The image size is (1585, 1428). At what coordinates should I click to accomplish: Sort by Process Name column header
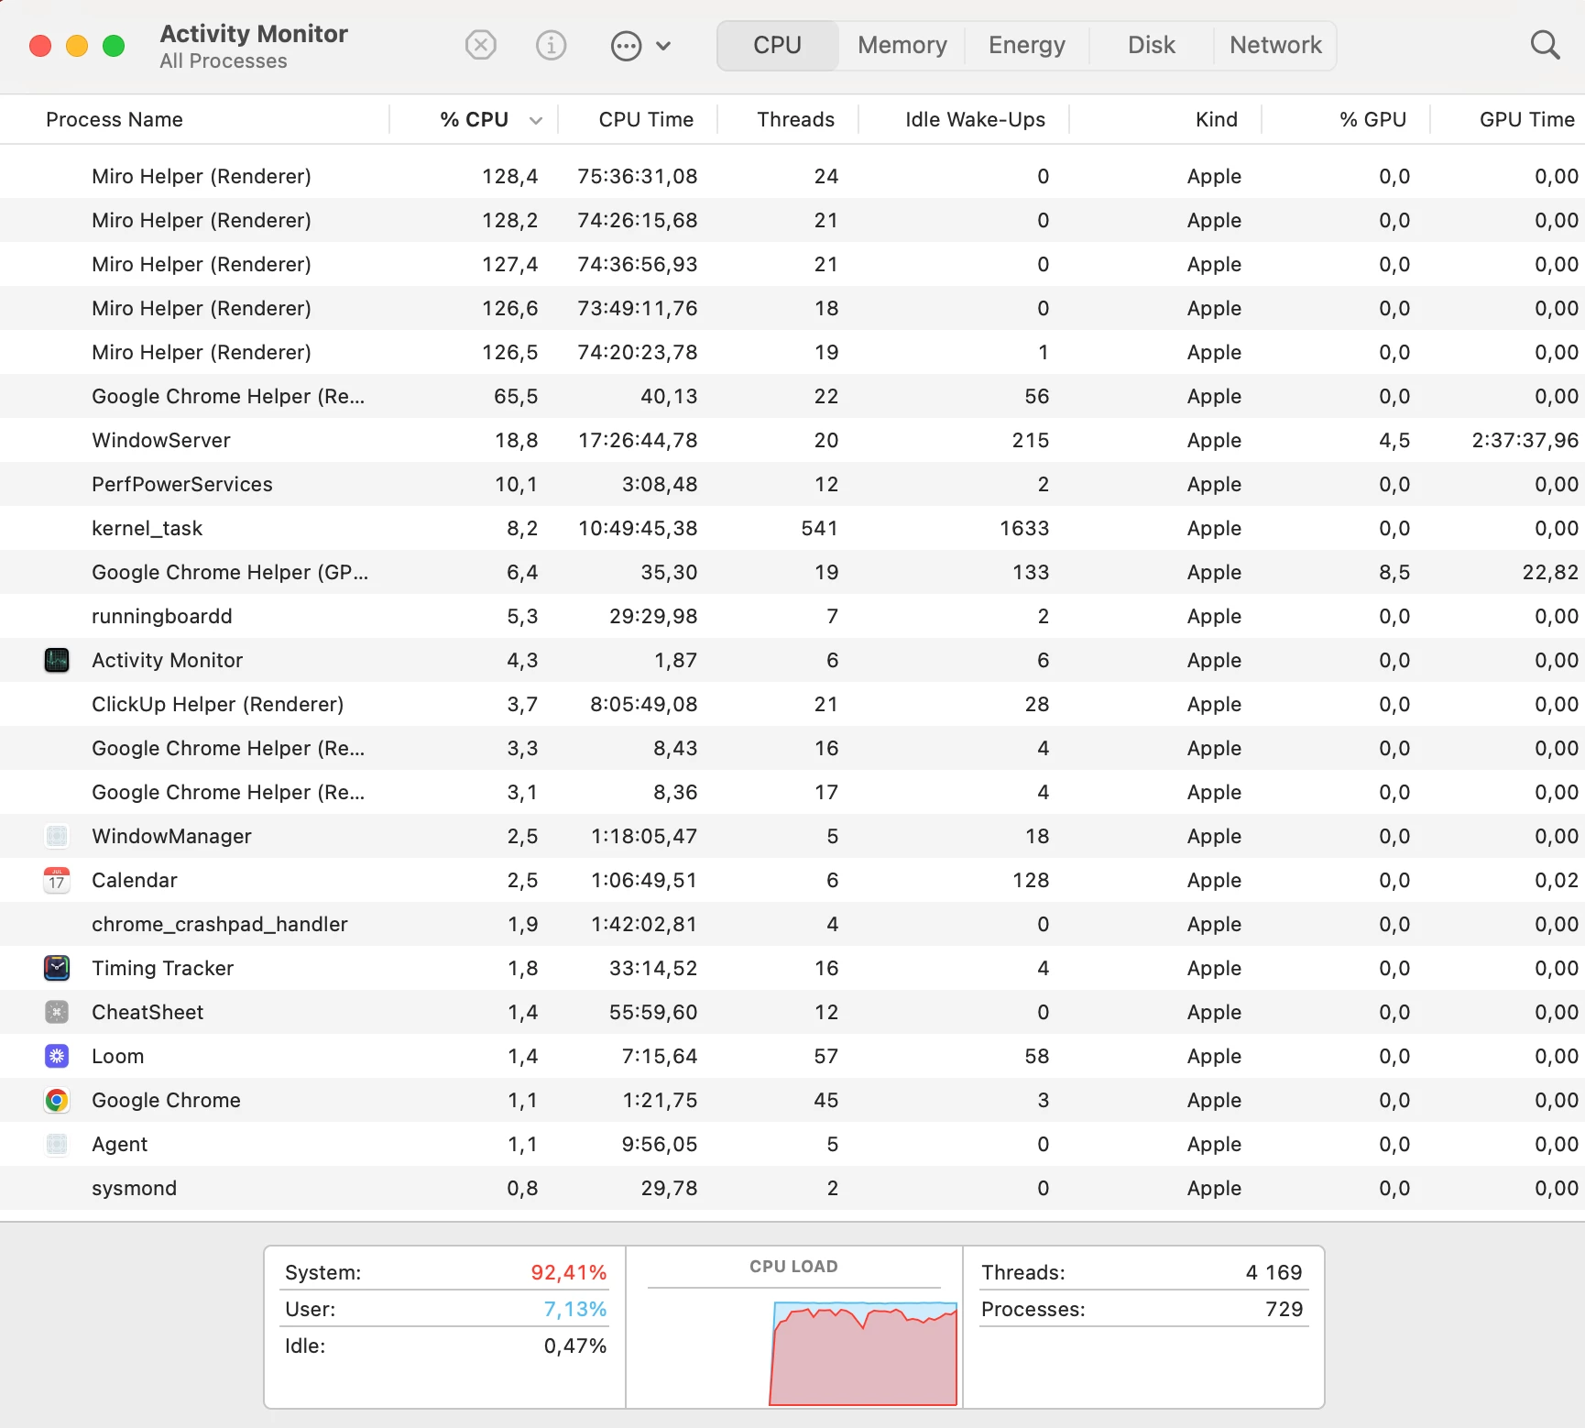tap(115, 120)
